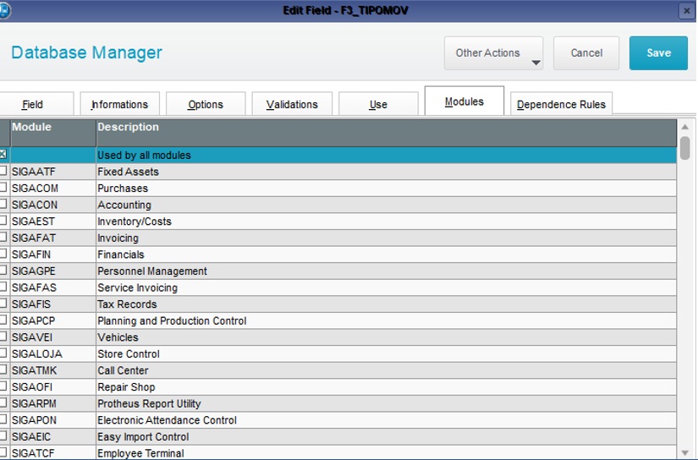Check the SIGAPON Attendance Control checkbox

[x=3, y=419]
